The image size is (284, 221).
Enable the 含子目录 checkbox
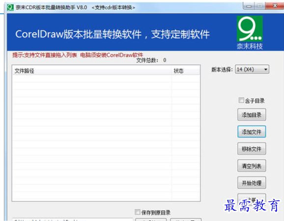(x=241, y=100)
